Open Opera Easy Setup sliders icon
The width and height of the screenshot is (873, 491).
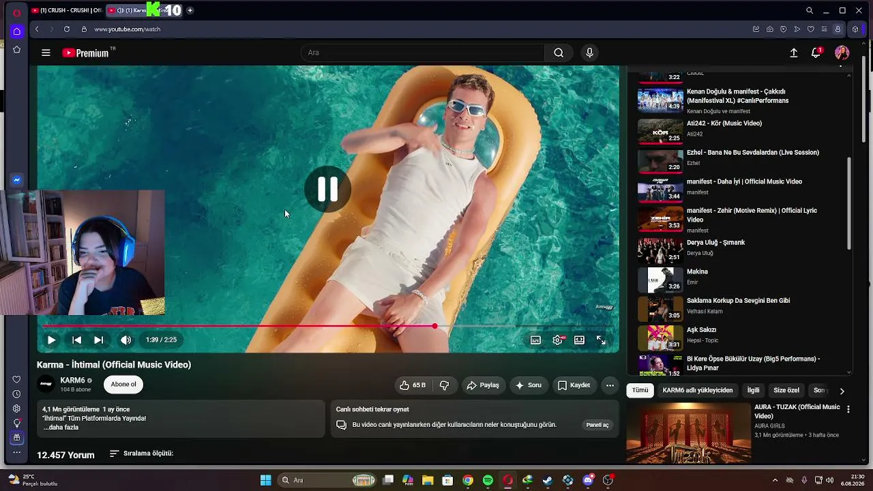pyautogui.click(x=824, y=29)
